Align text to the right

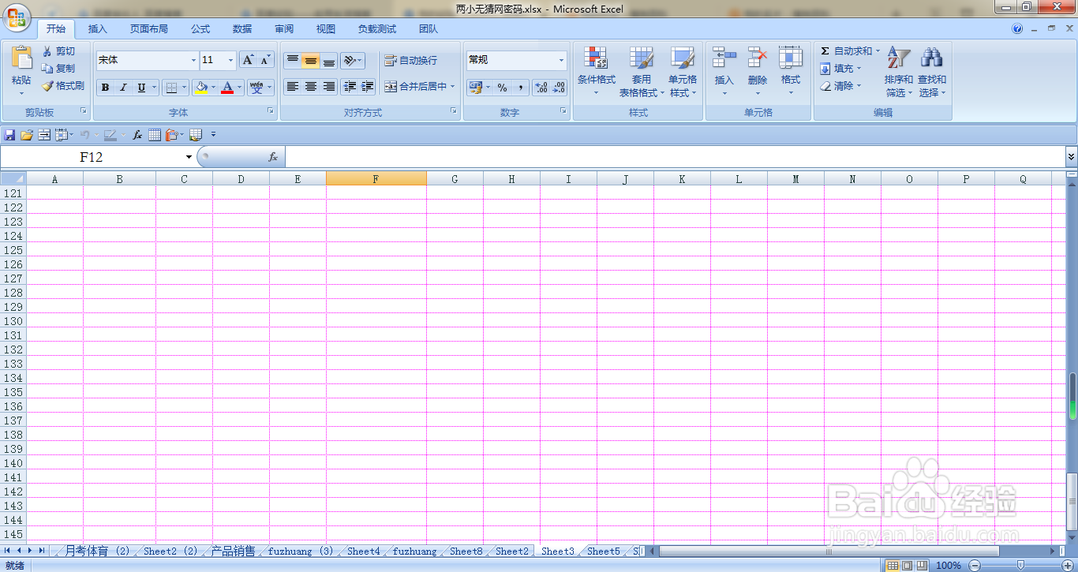tap(329, 87)
